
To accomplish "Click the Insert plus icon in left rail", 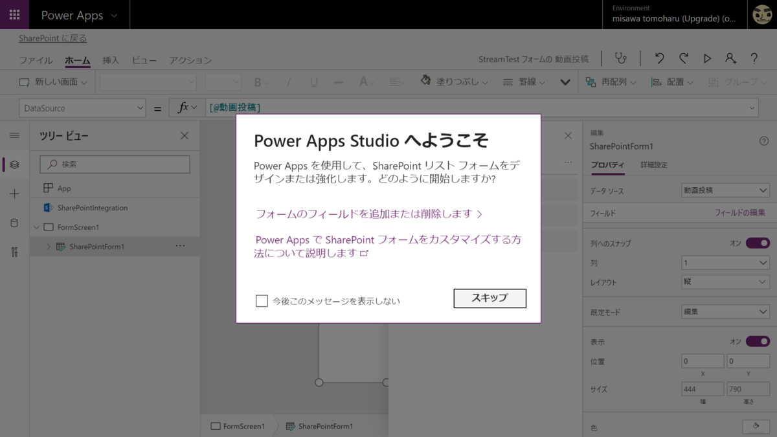I will tap(14, 194).
